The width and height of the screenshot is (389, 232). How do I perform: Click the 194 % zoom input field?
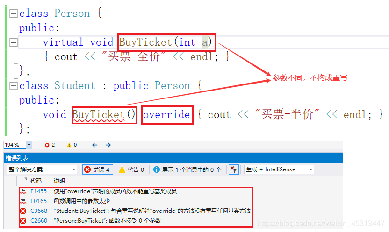click(x=14, y=145)
